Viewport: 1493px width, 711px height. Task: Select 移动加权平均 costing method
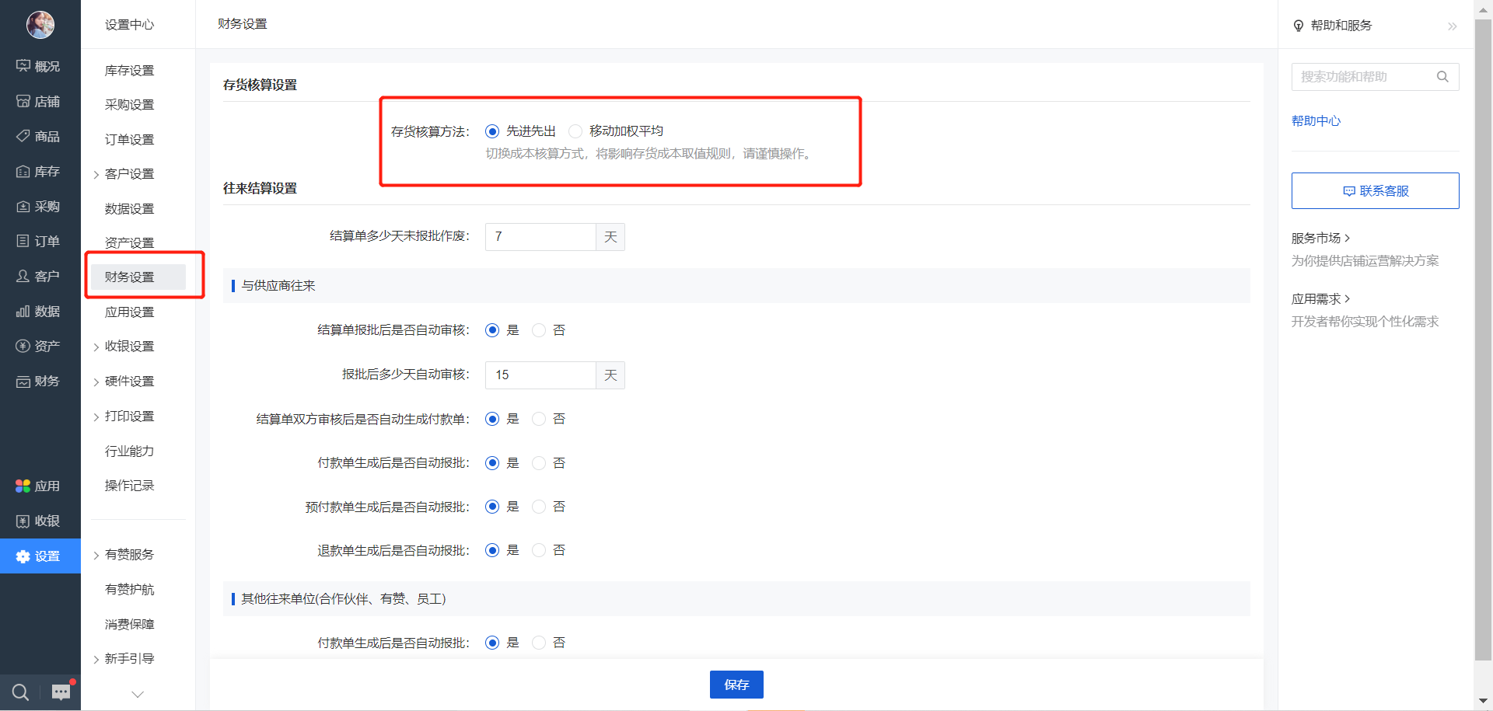point(575,131)
